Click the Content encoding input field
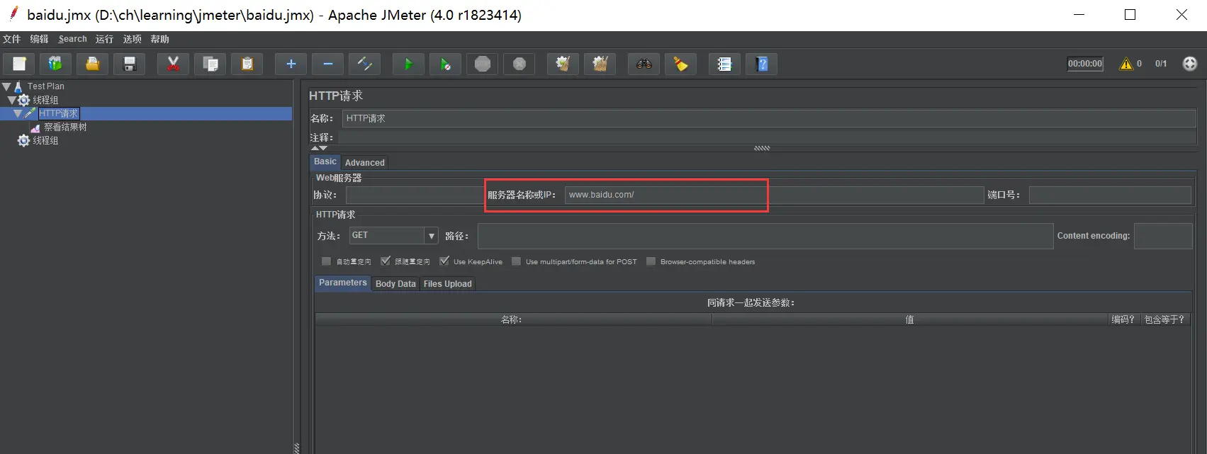 click(x=1163, y=236)
